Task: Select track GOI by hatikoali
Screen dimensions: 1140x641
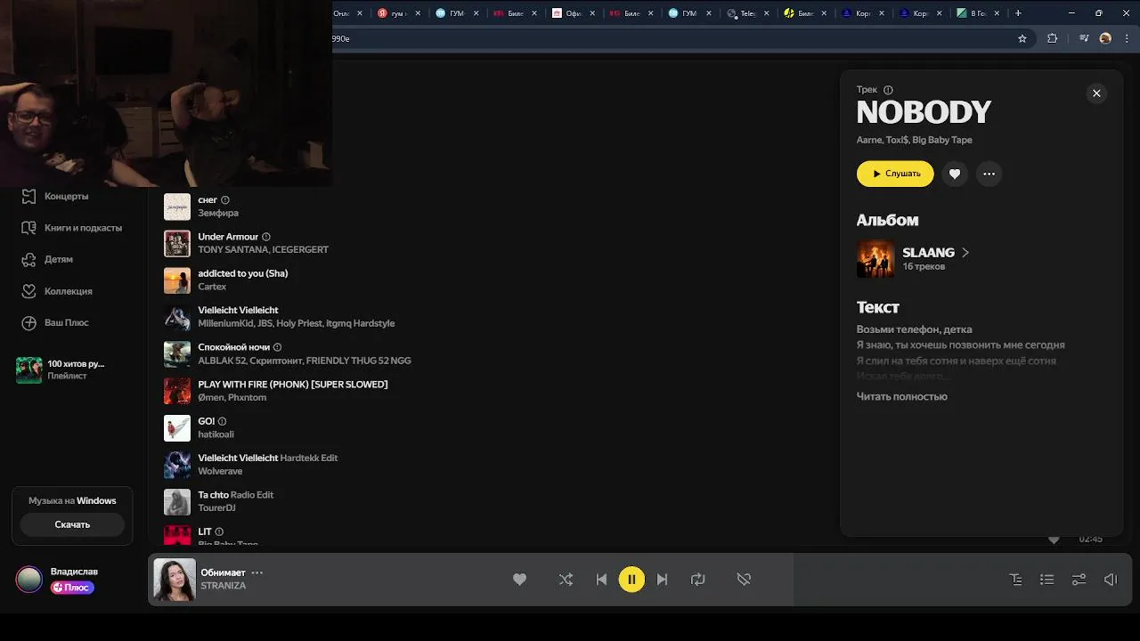Action: click(206, 421)
